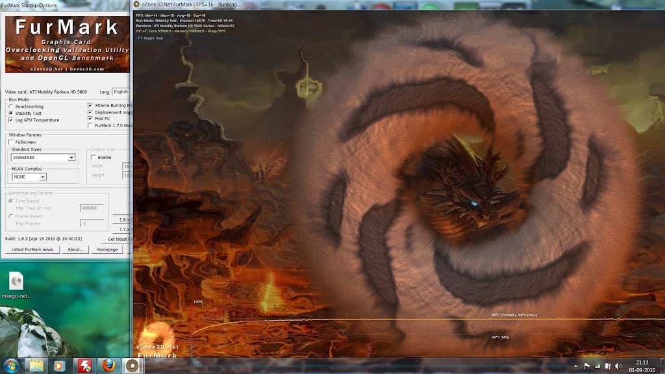The image size is (665, 374).
Task: Enable the Fullscreen checkbox
Action: coord(11,142)
